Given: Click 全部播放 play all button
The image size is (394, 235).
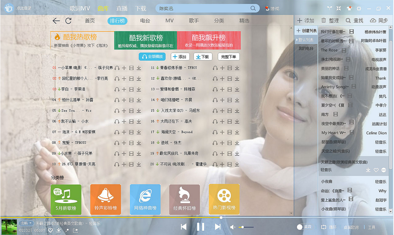Looking at the screenshot, I should click(x=152, y=57).
